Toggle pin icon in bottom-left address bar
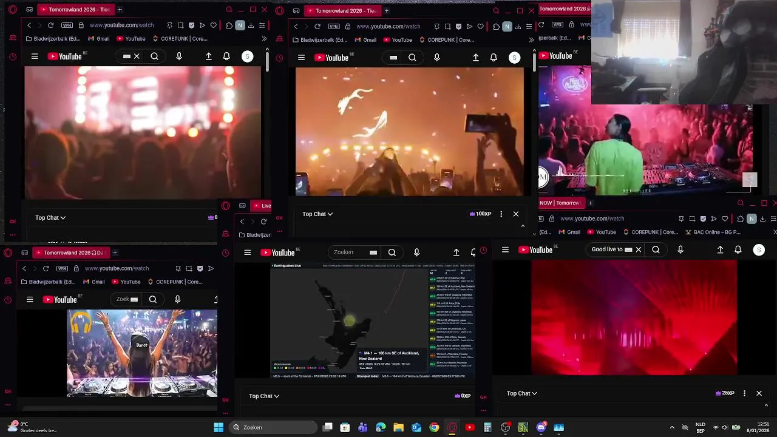 178,268
